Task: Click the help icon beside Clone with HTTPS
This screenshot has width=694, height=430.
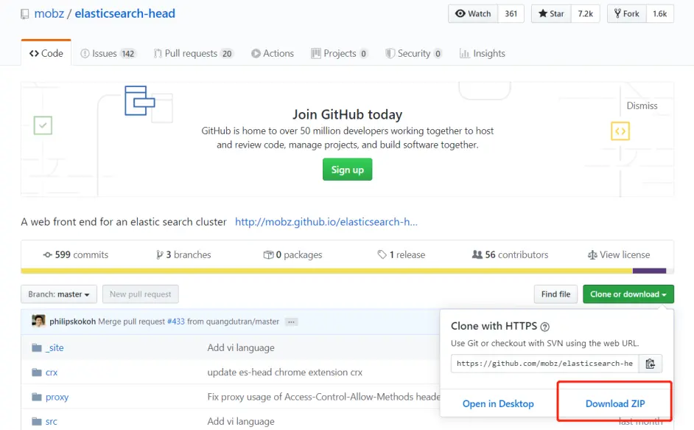Action: (545, 327)
